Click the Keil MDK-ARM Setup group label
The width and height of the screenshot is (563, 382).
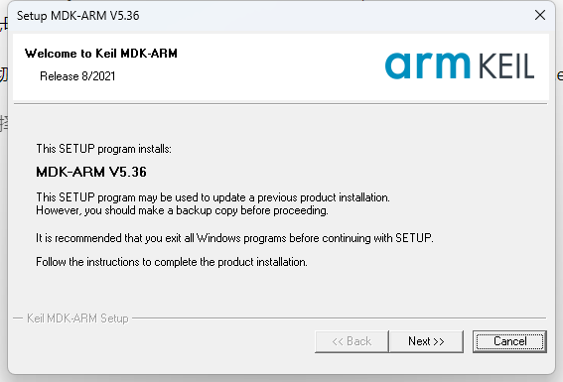[77, 318]
